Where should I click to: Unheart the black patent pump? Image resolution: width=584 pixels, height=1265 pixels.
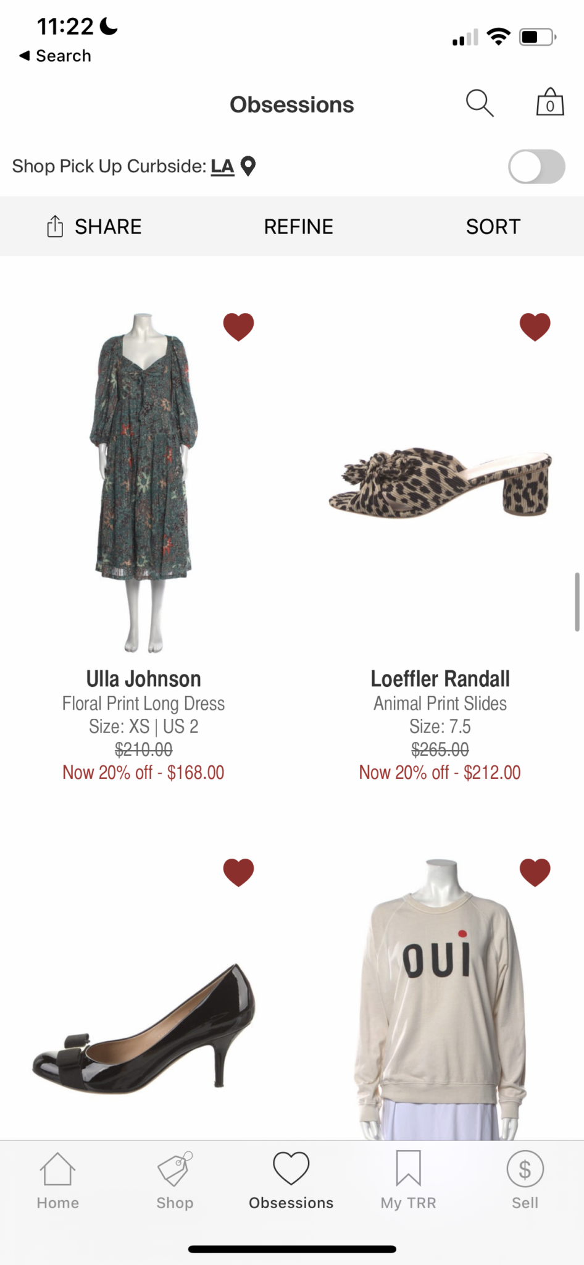tap(238, 872)
